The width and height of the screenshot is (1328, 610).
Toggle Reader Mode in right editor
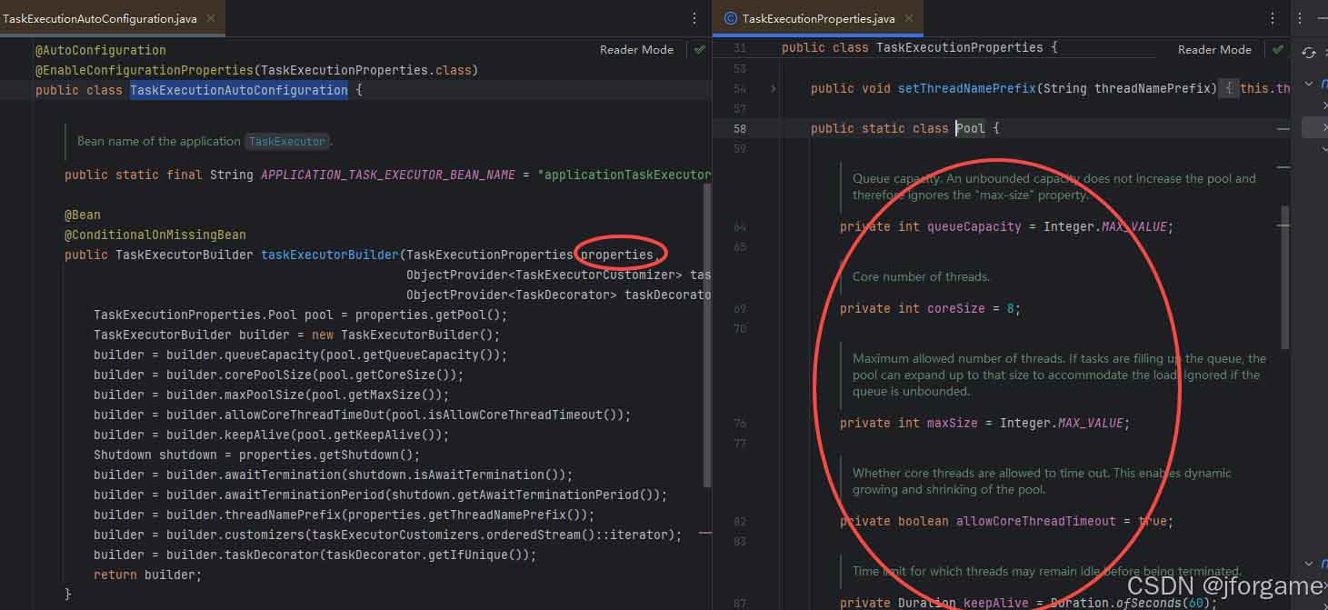click(1214, 50)
